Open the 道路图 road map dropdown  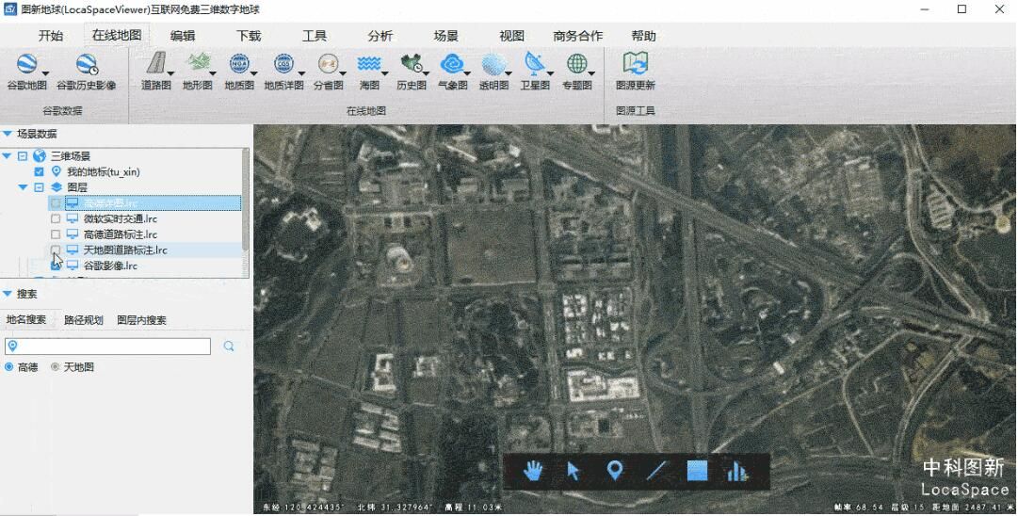pos(156,71)
